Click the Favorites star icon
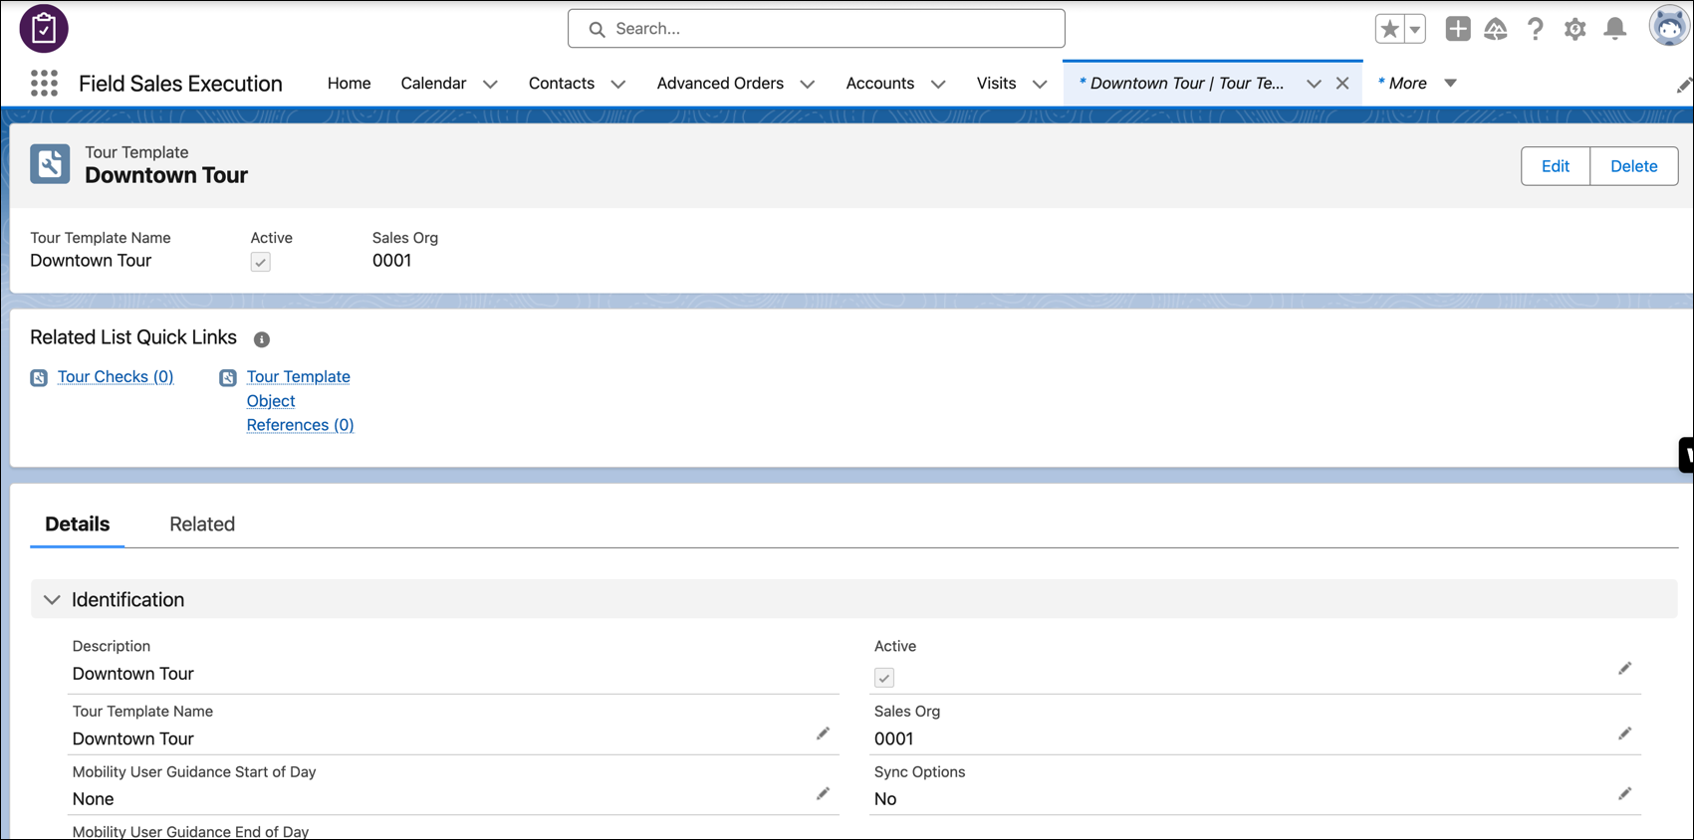 pyautogui.click(x=1389, y=29)
